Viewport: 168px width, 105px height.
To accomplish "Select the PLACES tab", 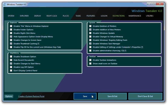I will (x=66, y=16).
